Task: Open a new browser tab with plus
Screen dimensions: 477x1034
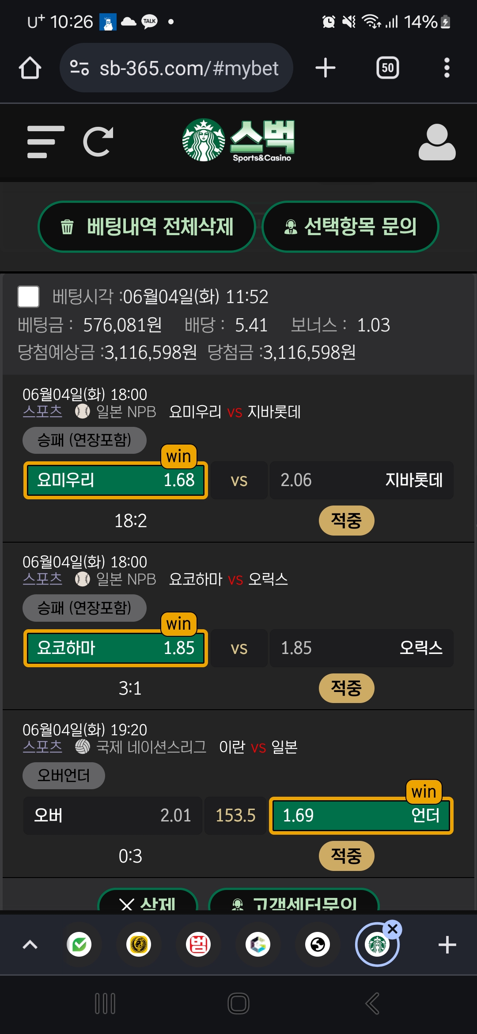Action: (x=326, y=68)
